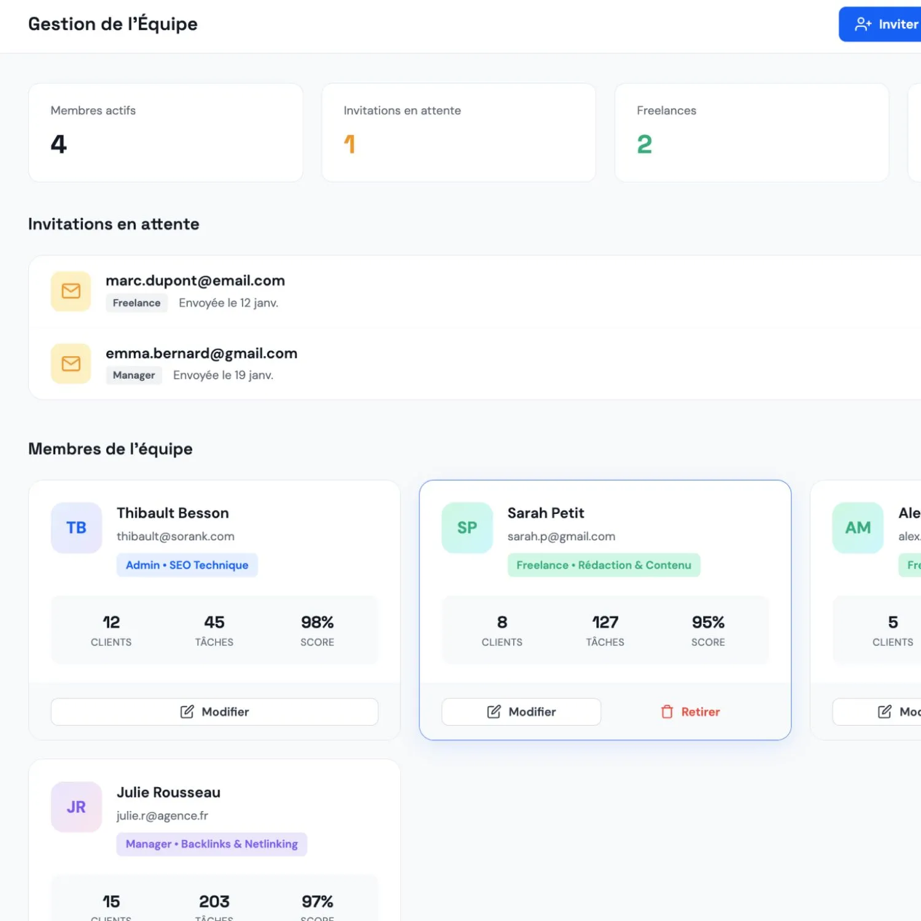Click the 'Invitations en attente' section heading

(114, 224)
